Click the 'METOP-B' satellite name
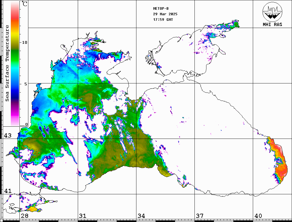This screenshot has height=222, width=292. [x=161, y=9]
